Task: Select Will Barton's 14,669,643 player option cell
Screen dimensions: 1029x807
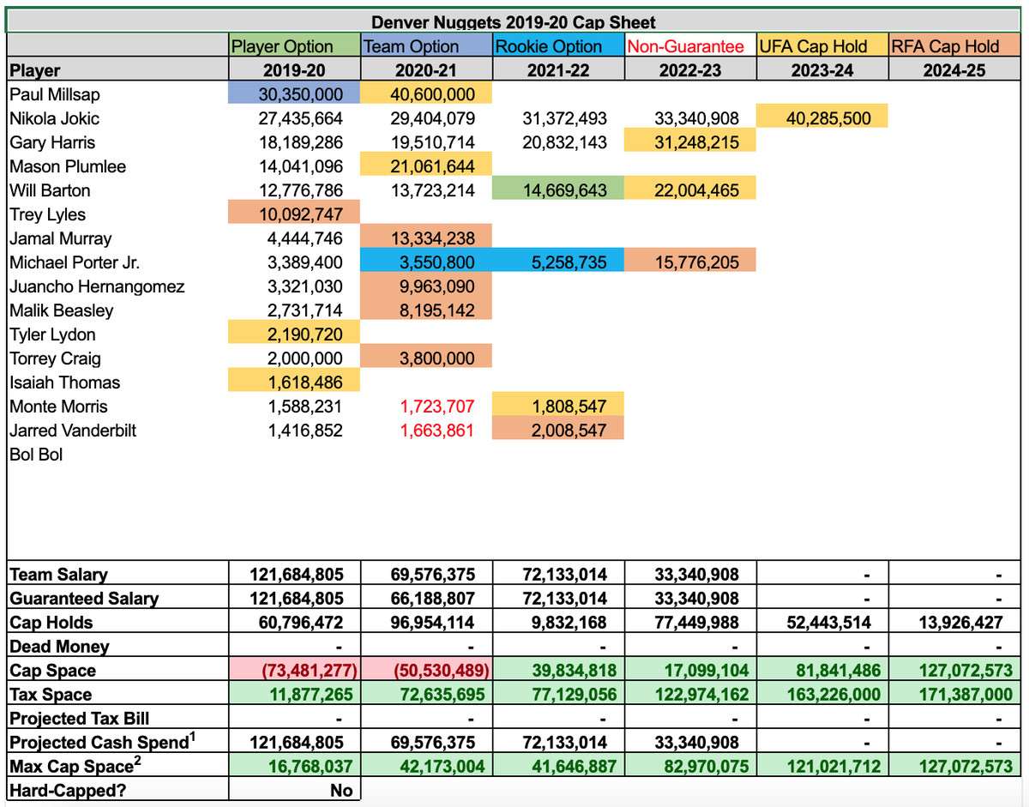Action: click(x=558, y=190)
